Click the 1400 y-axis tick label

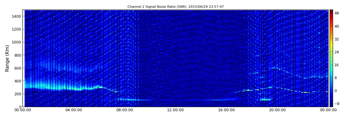17,16
